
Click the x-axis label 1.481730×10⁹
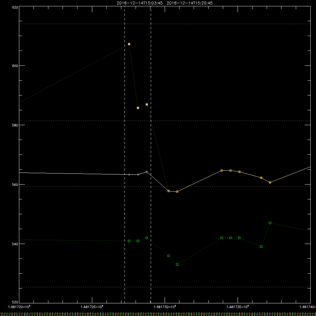pos(165,307)
